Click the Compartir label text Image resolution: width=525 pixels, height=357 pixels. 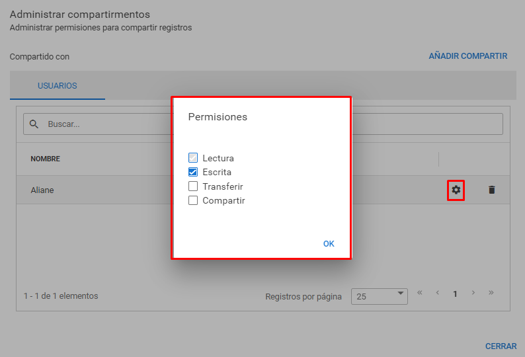point(223,200)
